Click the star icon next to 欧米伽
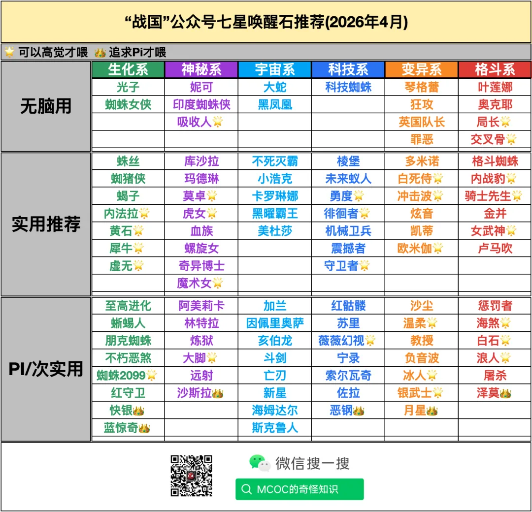Viewport: 532px width, 512px height. [x=438, y=248]
